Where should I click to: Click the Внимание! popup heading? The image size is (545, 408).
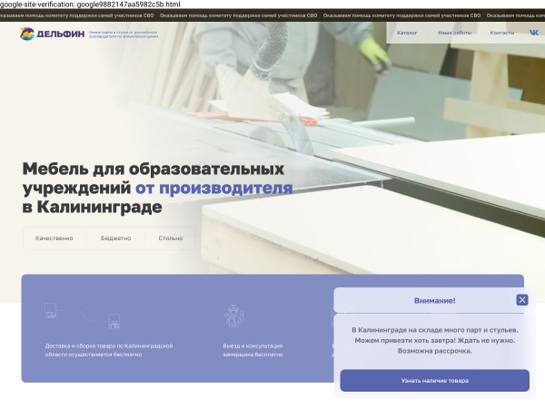[x=434, y=301]
